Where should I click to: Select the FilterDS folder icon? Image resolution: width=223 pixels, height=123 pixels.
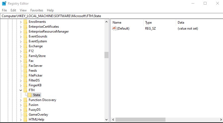pyautogui.click(x=25, y=80)
